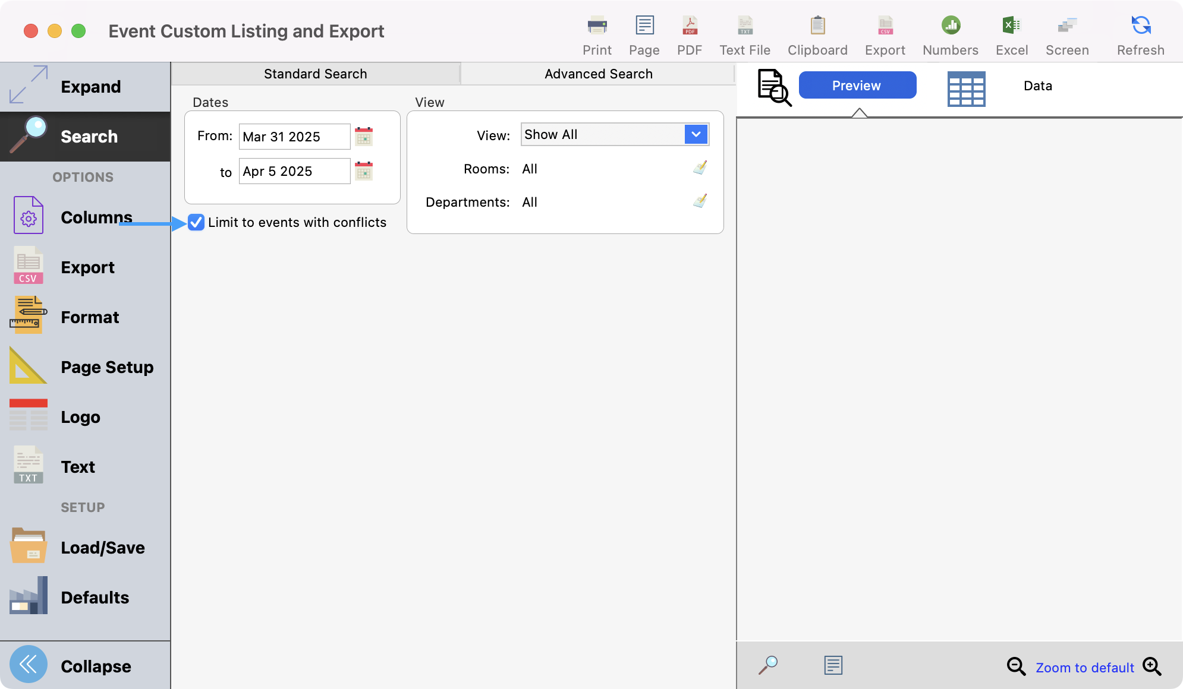Click the blue Preview button
The image size is (1183, 689).
857,86
